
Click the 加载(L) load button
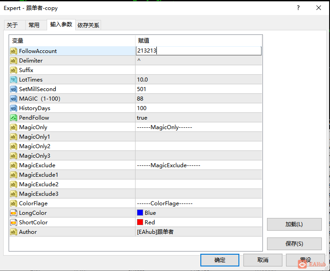294,224
